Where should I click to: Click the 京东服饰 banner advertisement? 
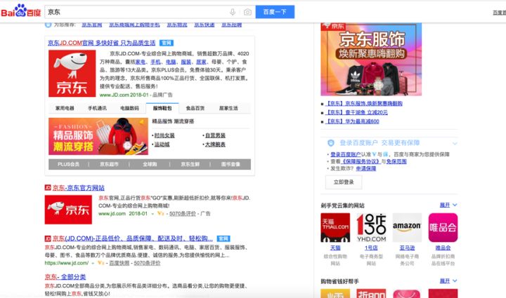pos(371,59)
